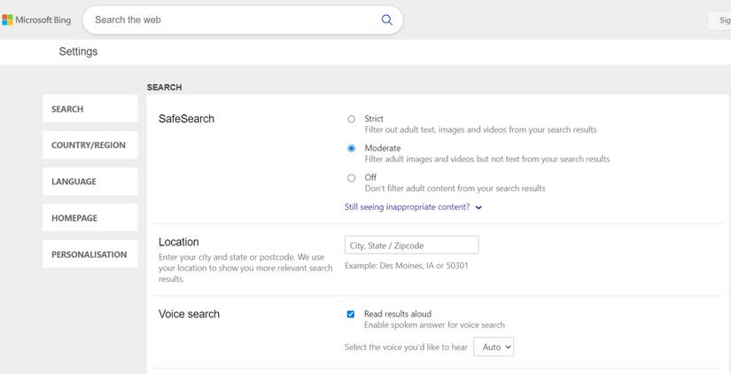
Task: Click the SafeSearch section title
Action: (x=186, y=119)
